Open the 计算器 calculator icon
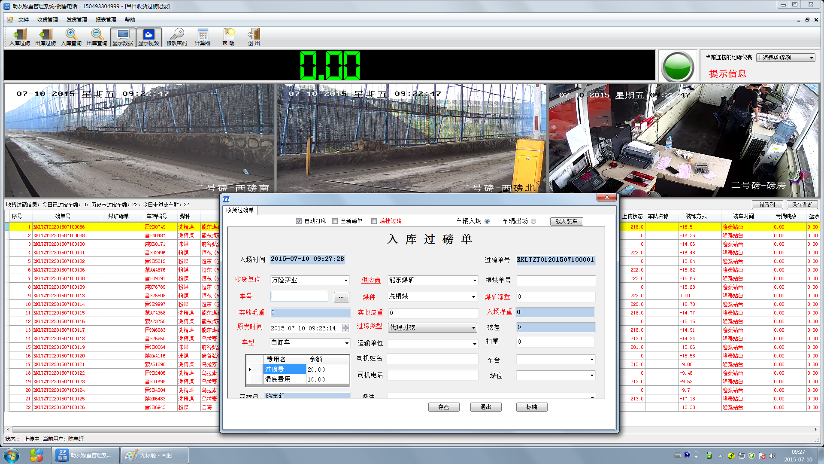The image size is (824, 464). [203, 34]
